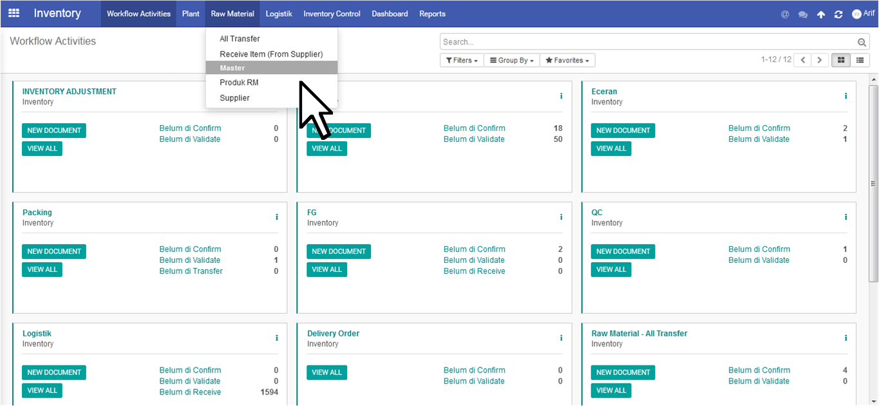This screenshot has height=406, width=879.
Task: Switch to list view
Action: point(860,60)
